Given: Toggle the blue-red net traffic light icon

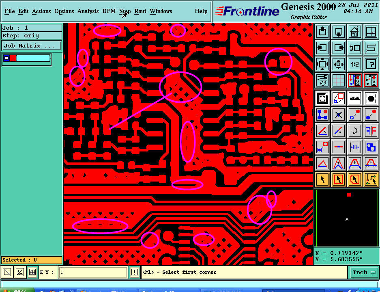Looking at the screenshot, I should click(355, 80).
